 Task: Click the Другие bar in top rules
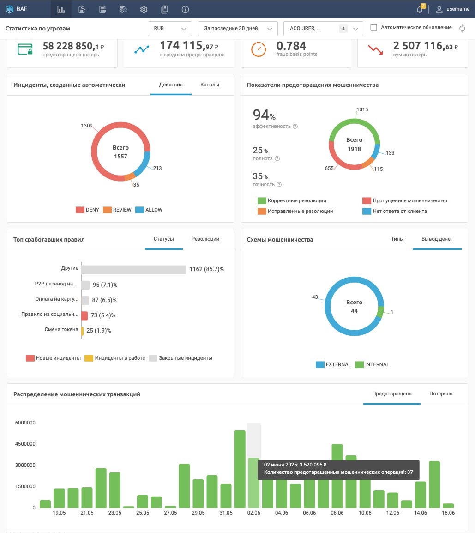point(134,270)
